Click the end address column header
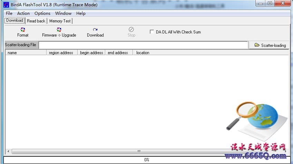Viewport: 293px width, 164px height. (x=119, y=53)
